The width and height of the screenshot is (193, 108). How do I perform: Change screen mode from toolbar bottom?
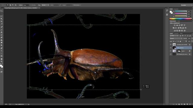2,72
